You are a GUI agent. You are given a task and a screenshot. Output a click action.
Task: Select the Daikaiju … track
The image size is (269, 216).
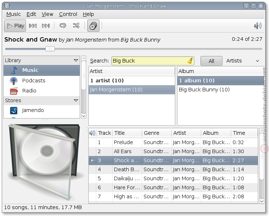pyautogui.click(x=173, y=179)
